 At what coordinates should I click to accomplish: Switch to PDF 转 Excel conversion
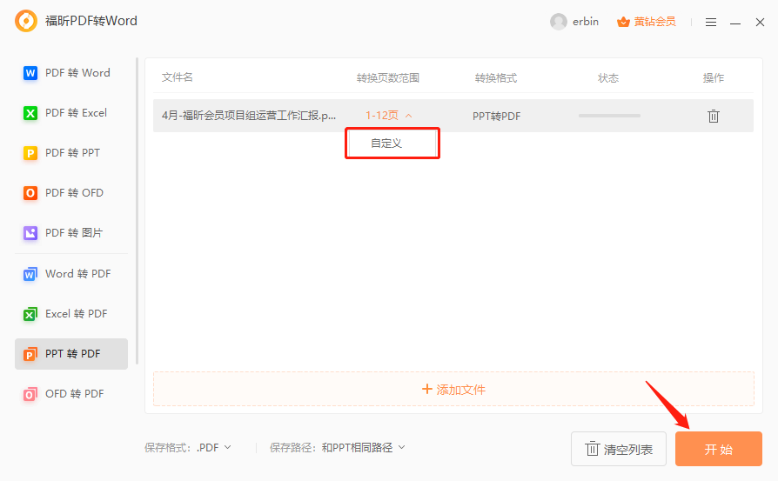(76, 113)
